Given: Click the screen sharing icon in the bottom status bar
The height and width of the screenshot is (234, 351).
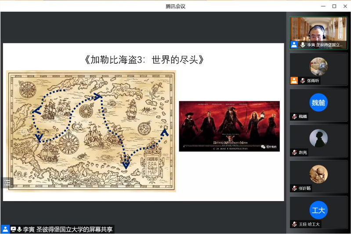Looking at the screenshot, I should coord(13,229).
